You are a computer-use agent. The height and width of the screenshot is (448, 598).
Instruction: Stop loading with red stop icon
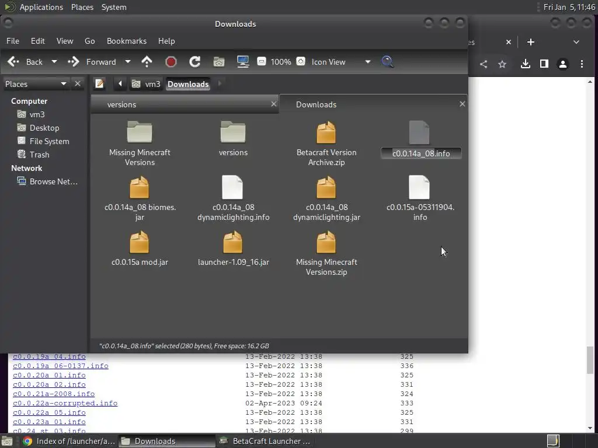click(x=171, y=62)
